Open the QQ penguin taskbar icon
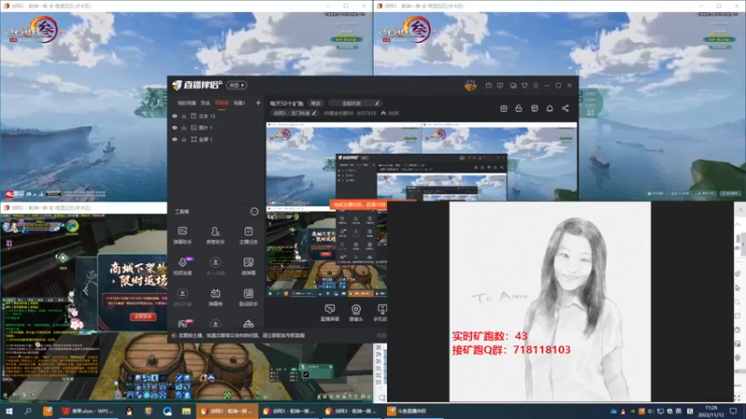Viewport: 746px width, 419px height. 129,411
